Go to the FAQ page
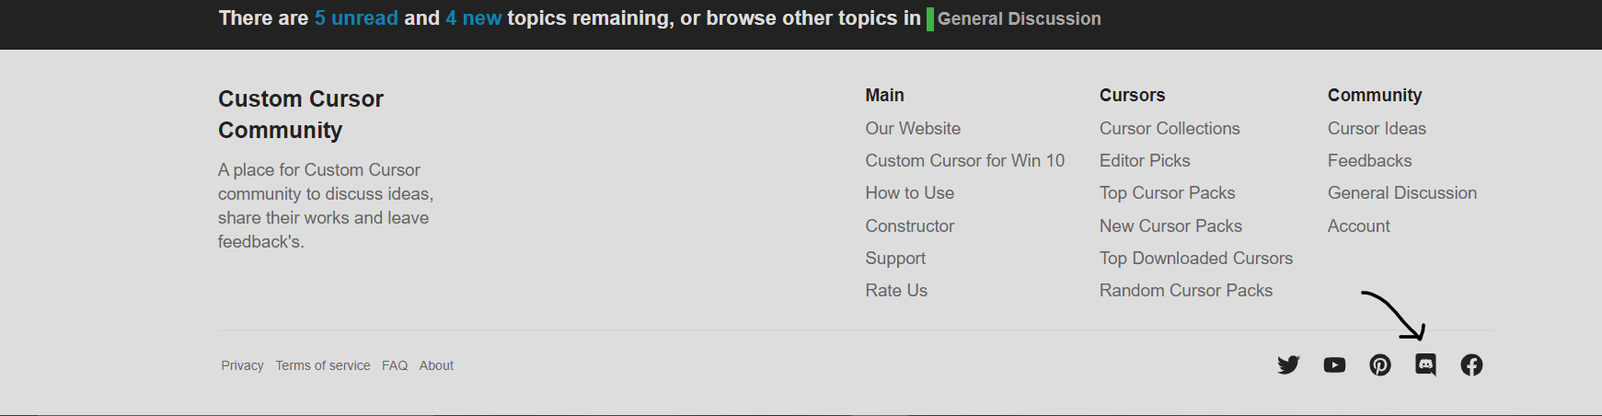 pos(395,365)
